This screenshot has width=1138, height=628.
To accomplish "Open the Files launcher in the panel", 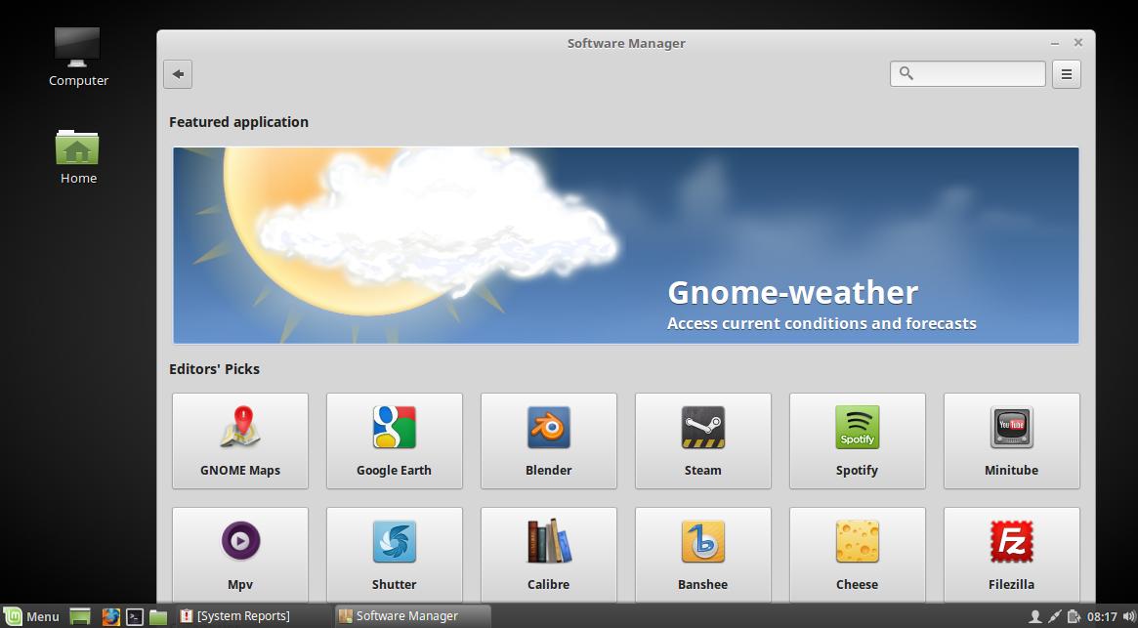I will coord(158,616).
